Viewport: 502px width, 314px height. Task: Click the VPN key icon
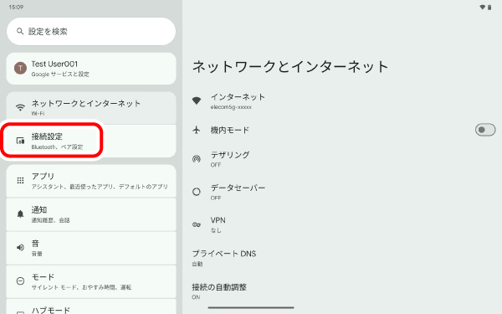click(x=197, y=224)
